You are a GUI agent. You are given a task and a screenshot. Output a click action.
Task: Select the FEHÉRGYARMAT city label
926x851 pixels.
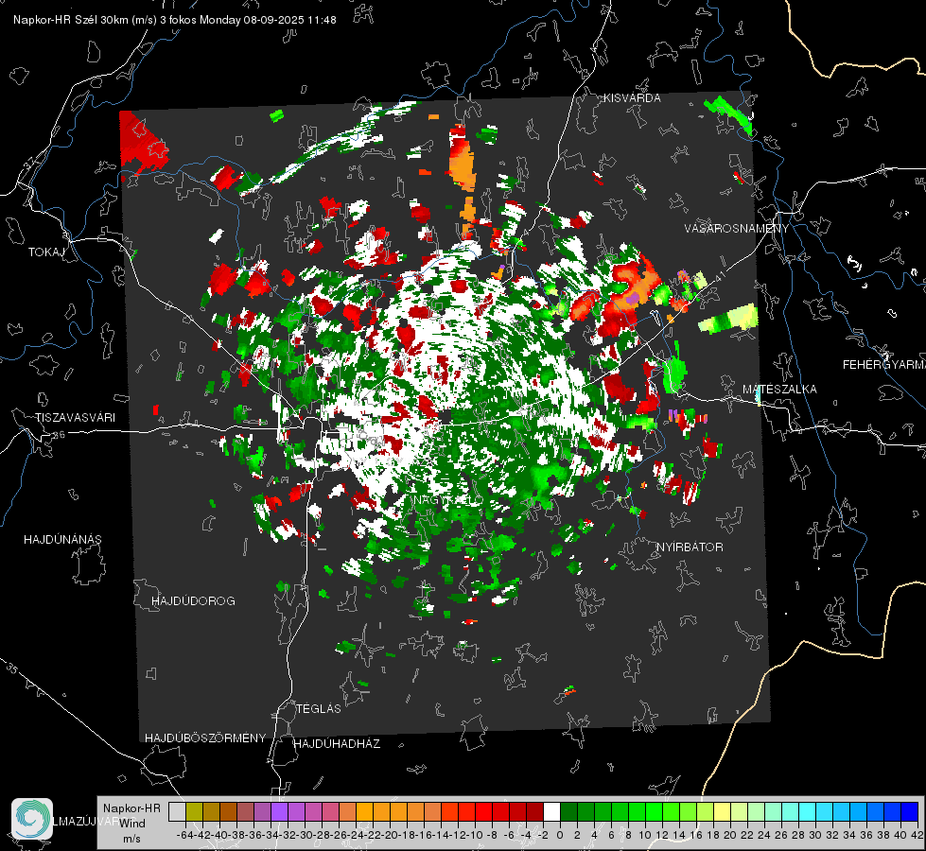[884, 365]
